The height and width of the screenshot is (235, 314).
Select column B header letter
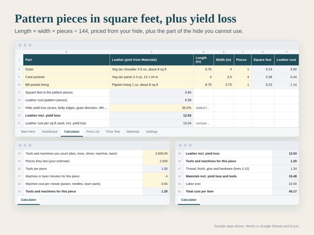pyautogui.click(x=66, y=52)
